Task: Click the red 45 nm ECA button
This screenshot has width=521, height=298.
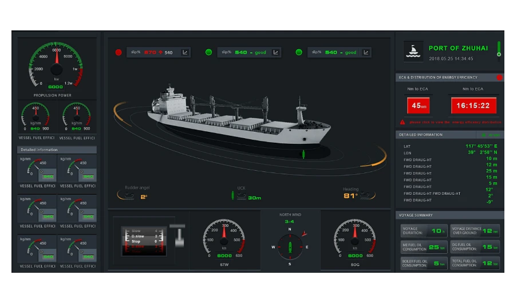Action: tap(418, 105)
